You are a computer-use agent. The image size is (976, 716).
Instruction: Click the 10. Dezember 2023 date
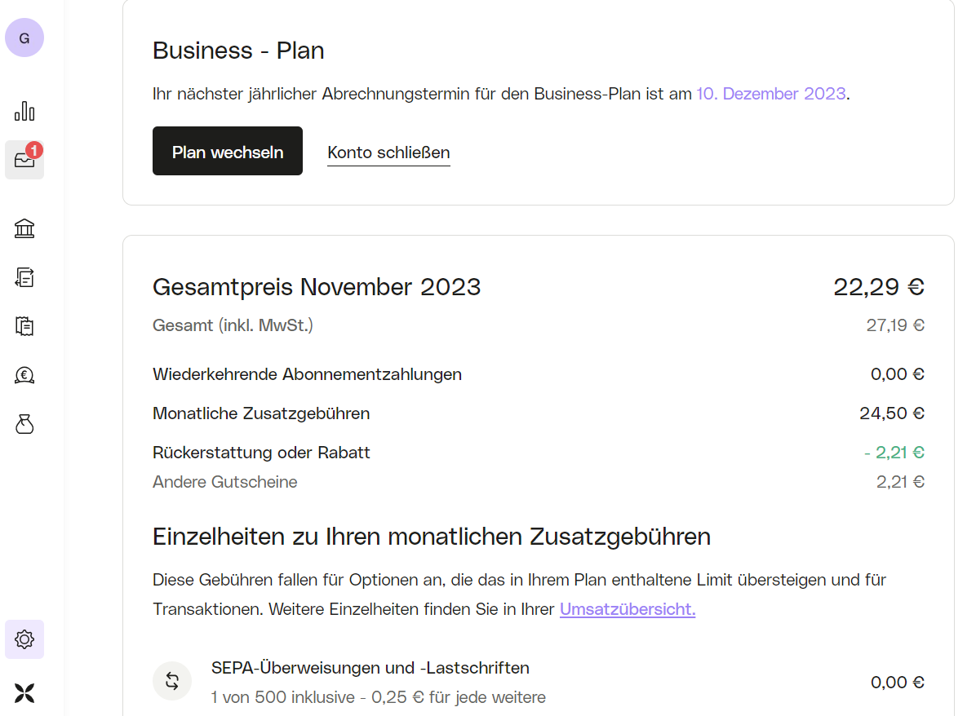pyautogui.click(x=770, y=94)
